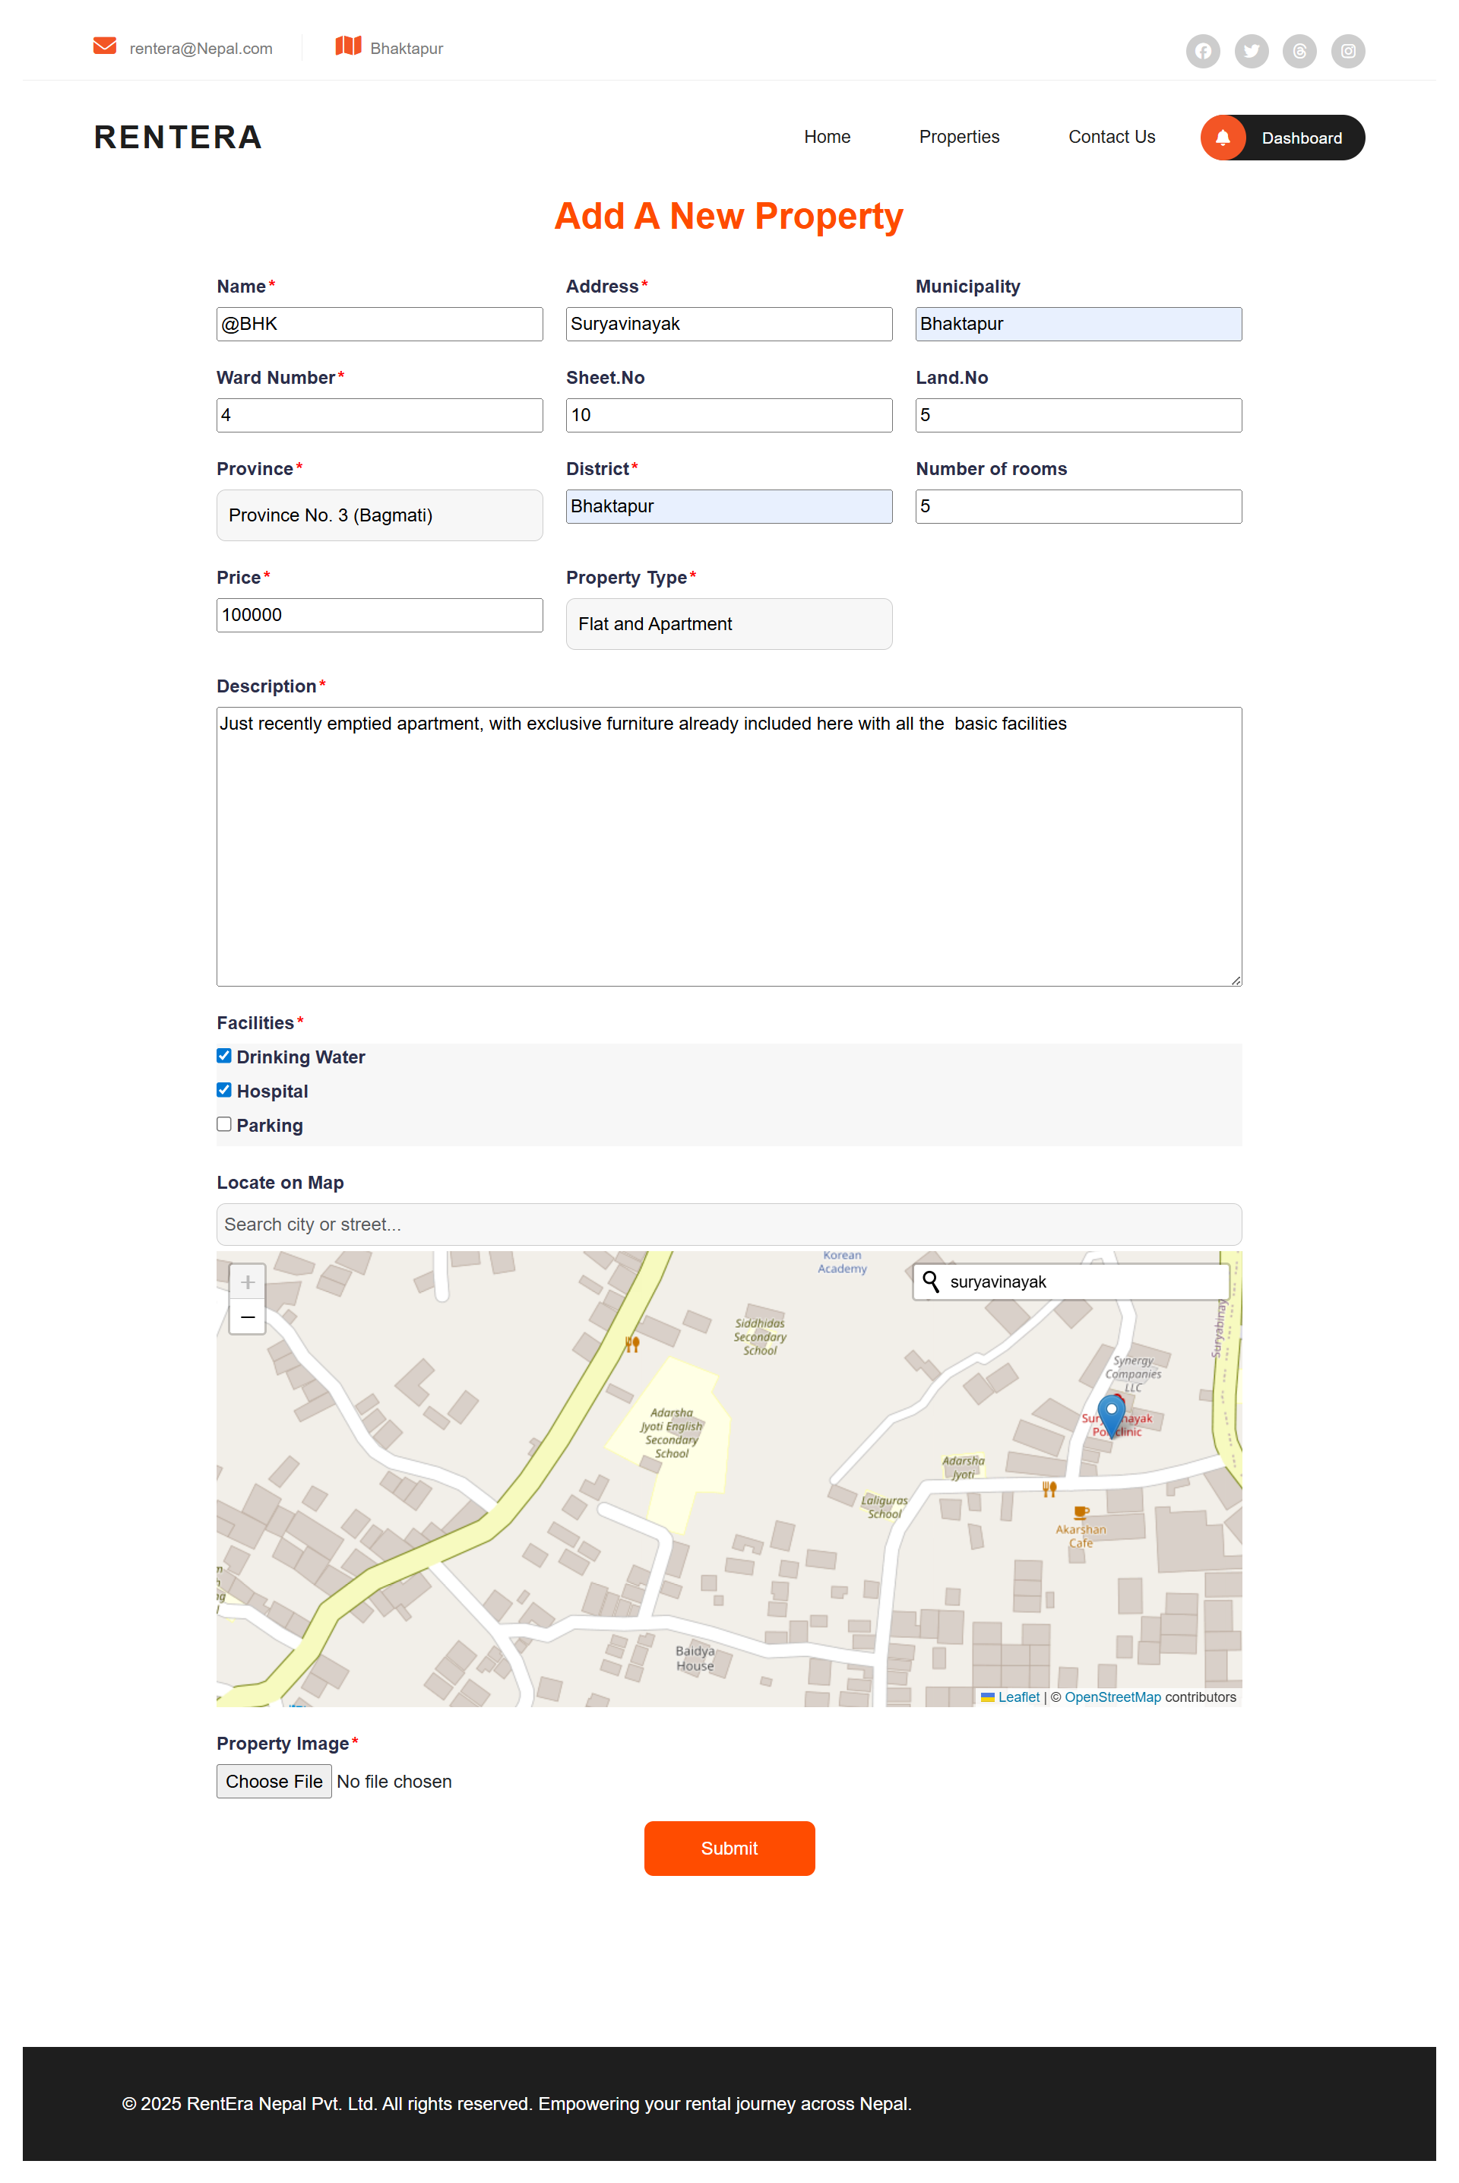Click the notification bell icon
This screenshot has height=2183, width=1459.
(1223, 138)
